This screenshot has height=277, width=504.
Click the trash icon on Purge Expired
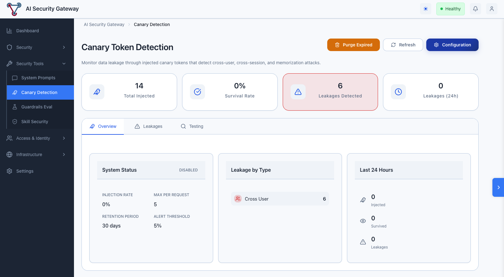[x=337, y=45]
